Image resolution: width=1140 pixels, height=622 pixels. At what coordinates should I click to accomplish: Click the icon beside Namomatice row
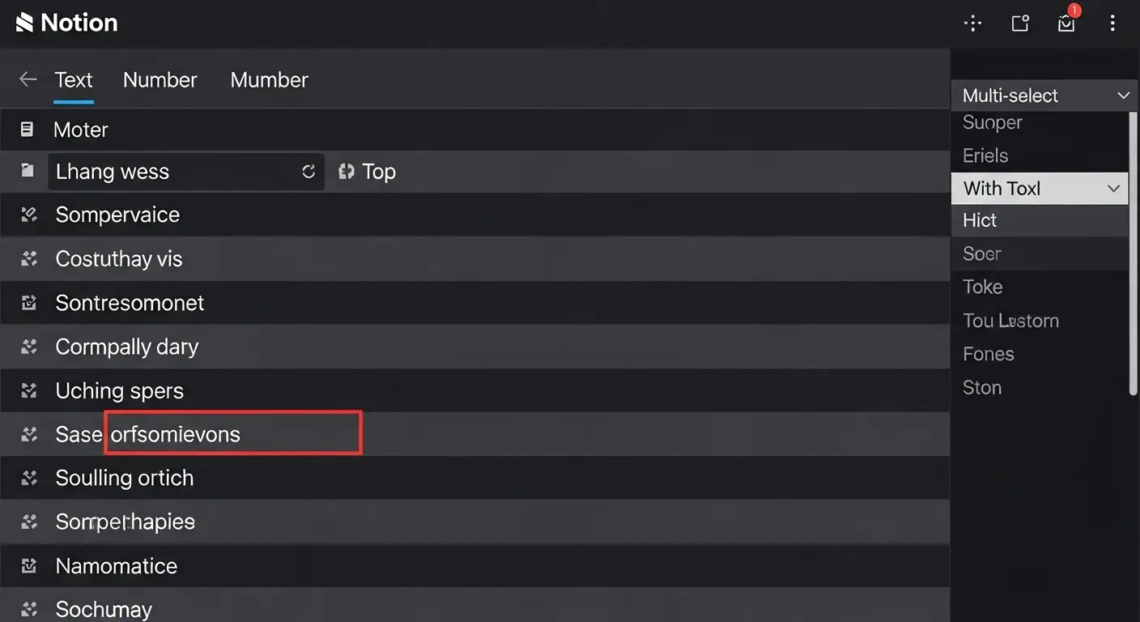[x=29, y=565]
